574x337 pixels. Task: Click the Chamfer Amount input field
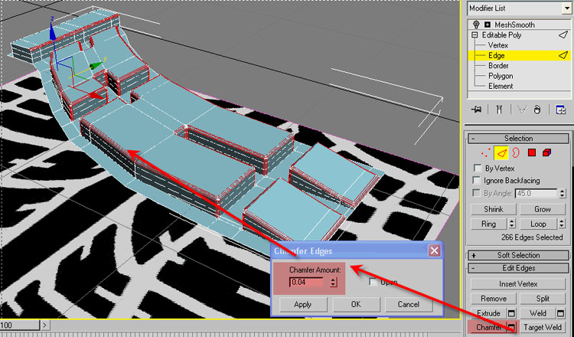pyautogui.click(x=308, y=283)
